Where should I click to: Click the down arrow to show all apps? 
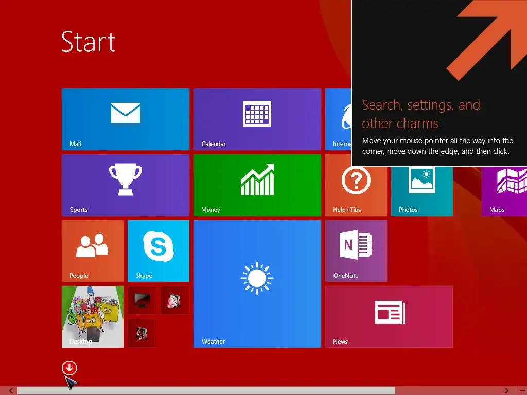click(x=69, y=368)
